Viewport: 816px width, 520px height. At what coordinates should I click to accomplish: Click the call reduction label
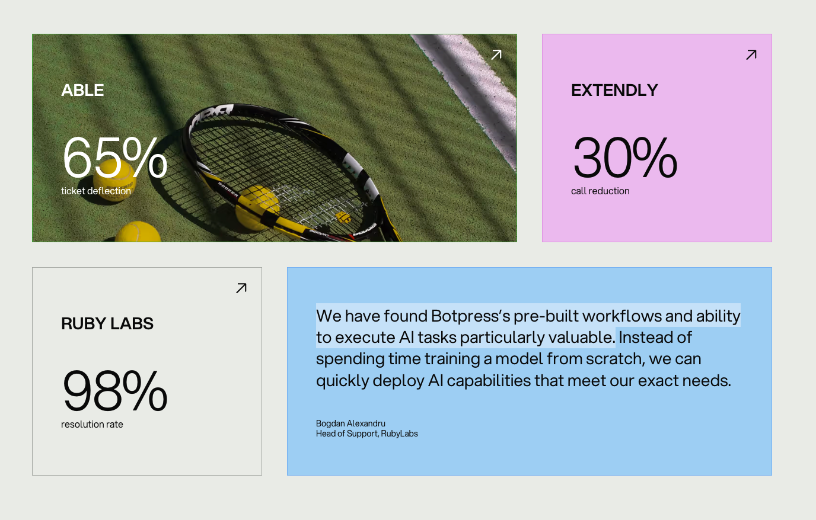click(x=600, y=191)
